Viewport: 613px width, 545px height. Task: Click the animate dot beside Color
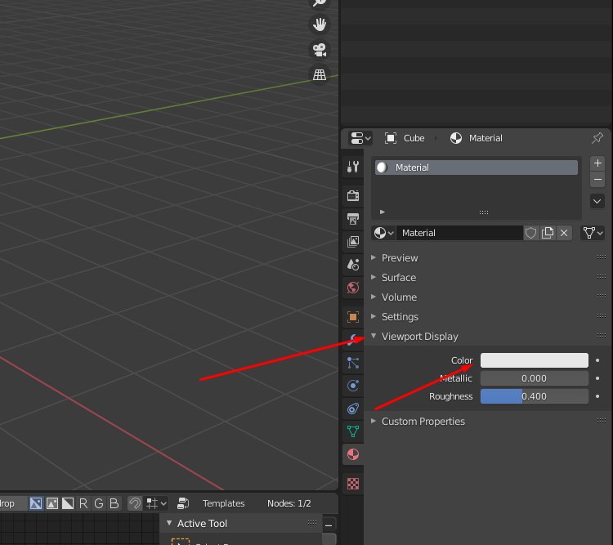(597, 360)
